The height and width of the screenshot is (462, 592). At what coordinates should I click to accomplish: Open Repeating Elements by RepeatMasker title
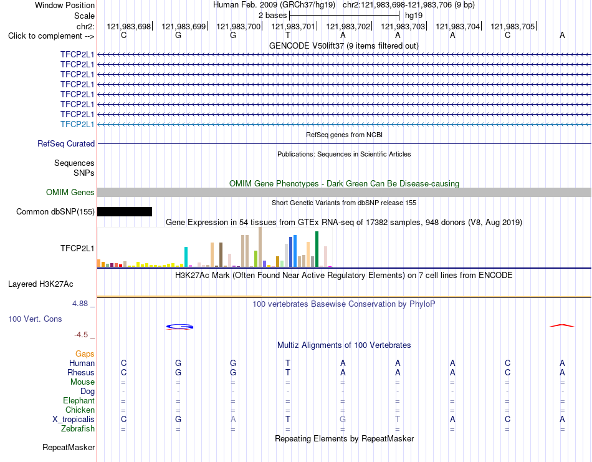click(344, 438)
